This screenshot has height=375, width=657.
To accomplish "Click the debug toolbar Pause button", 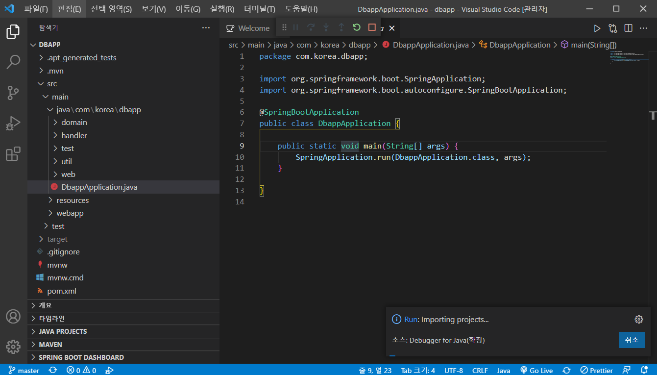I will [296, 27].
